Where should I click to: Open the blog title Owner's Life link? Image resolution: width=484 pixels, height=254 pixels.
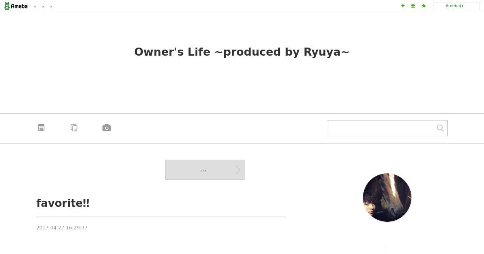coord(242,52)
